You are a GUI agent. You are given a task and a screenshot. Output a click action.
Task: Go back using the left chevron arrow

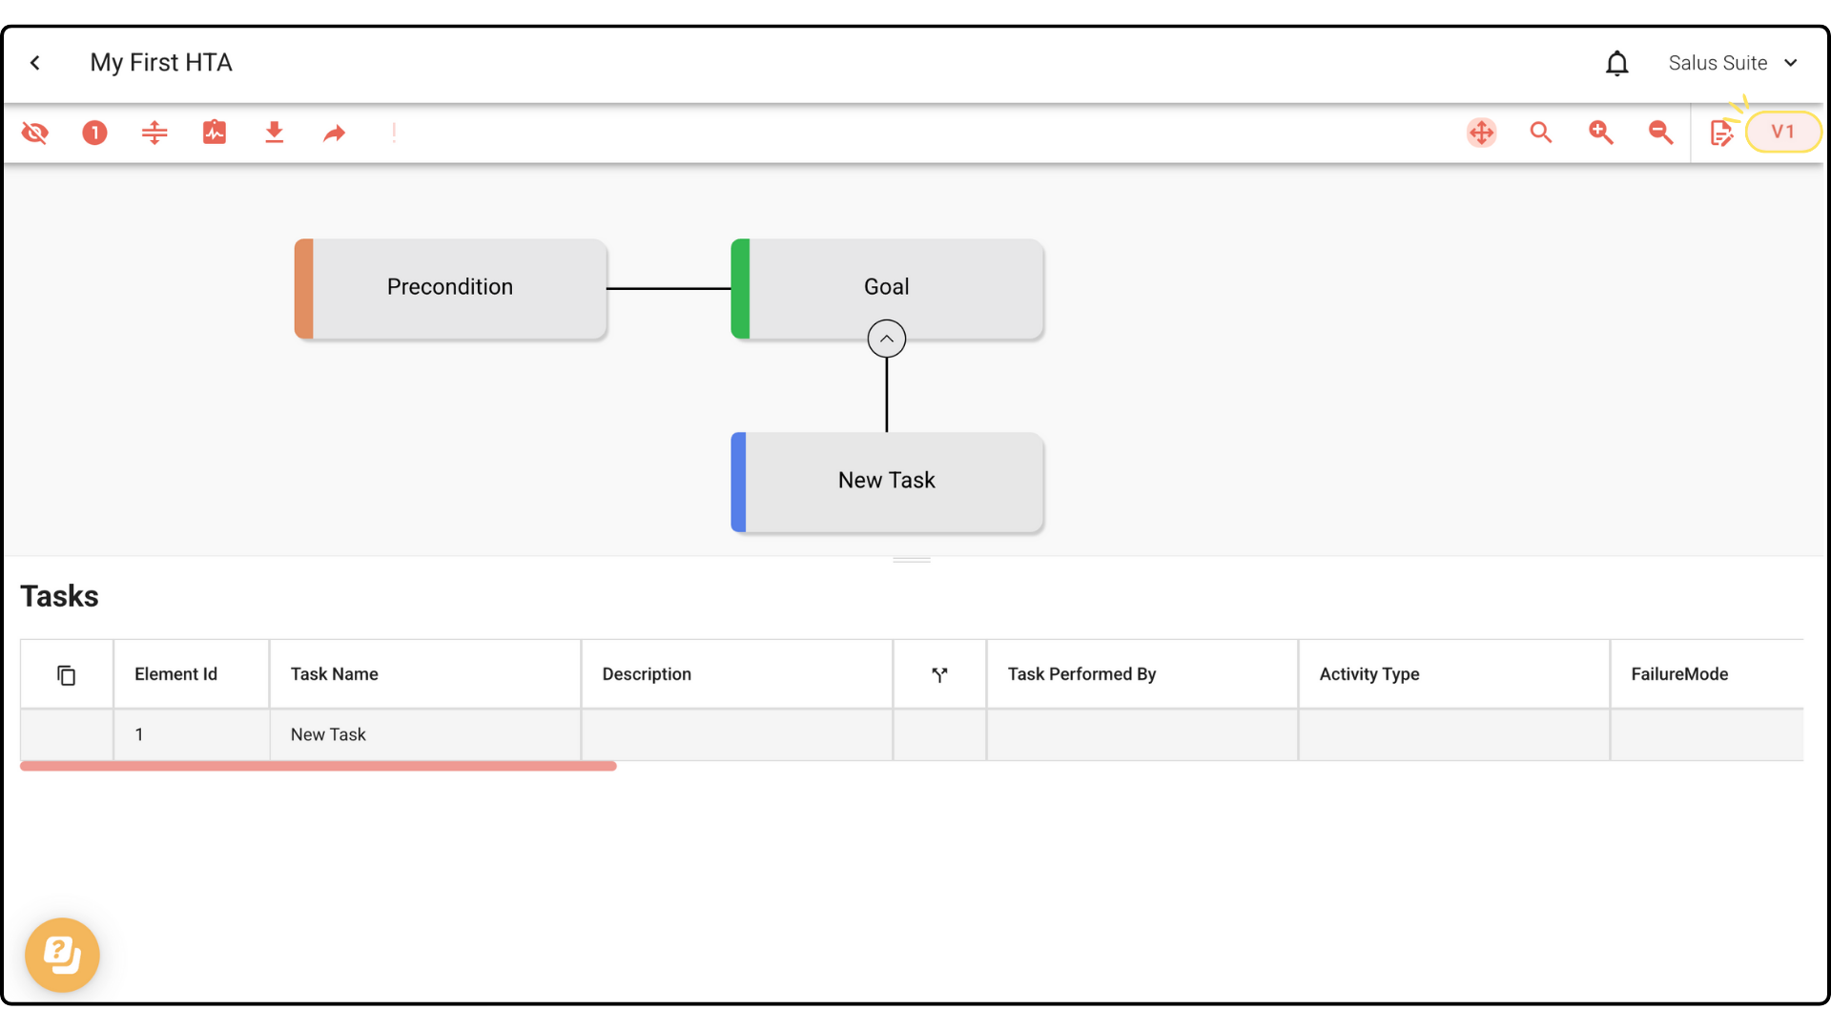pyautogui.click(x=35, y=63)
